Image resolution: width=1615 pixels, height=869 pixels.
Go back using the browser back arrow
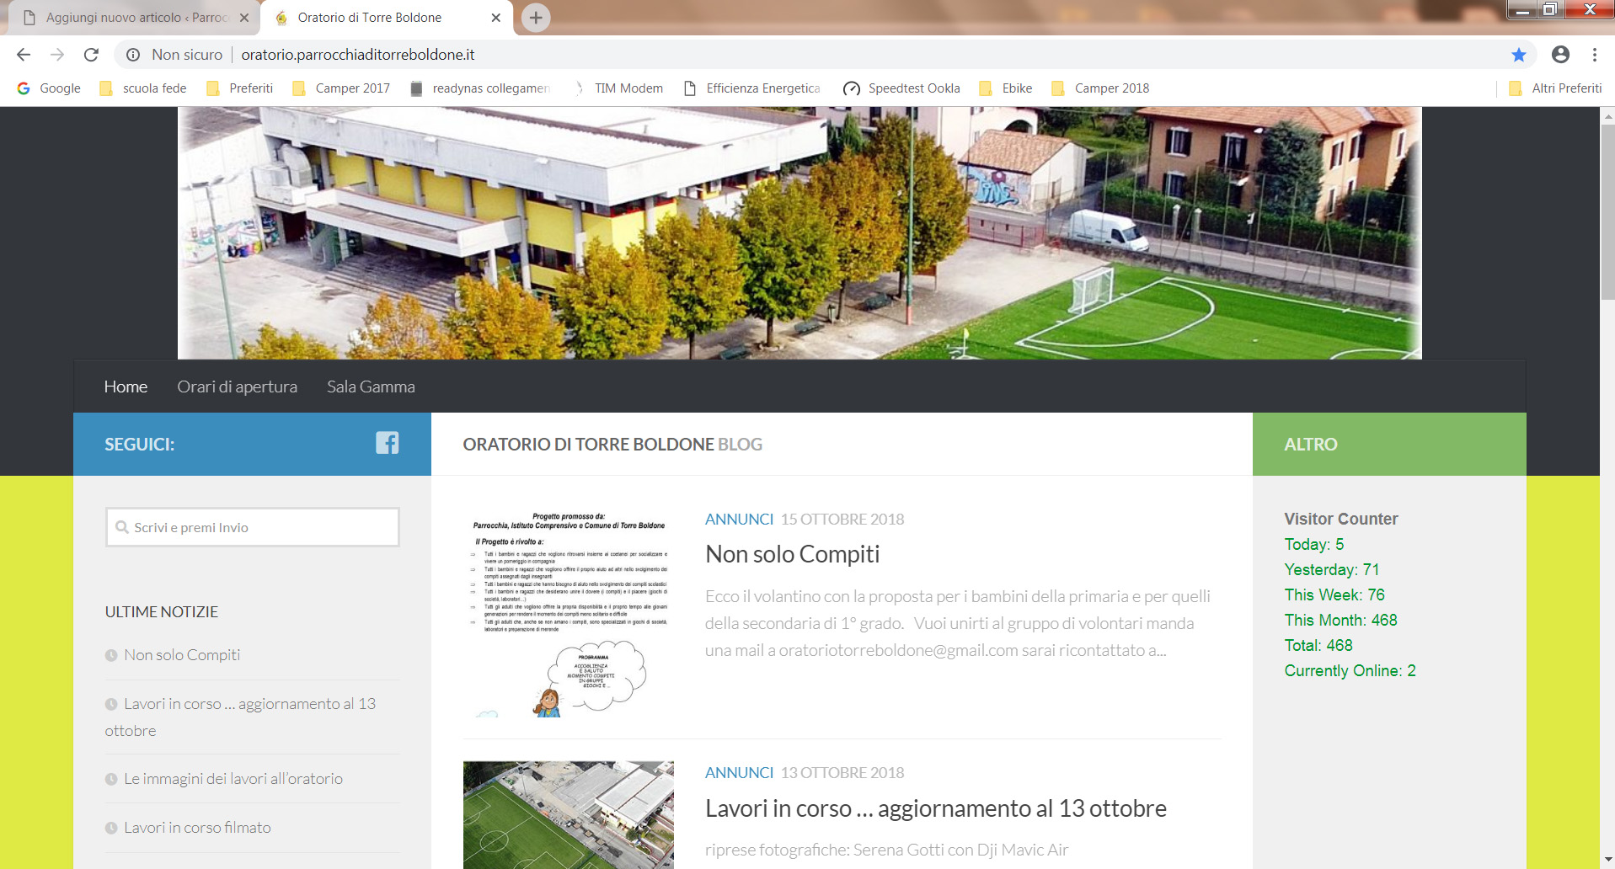pyautogui.click(x=24, y=55)
